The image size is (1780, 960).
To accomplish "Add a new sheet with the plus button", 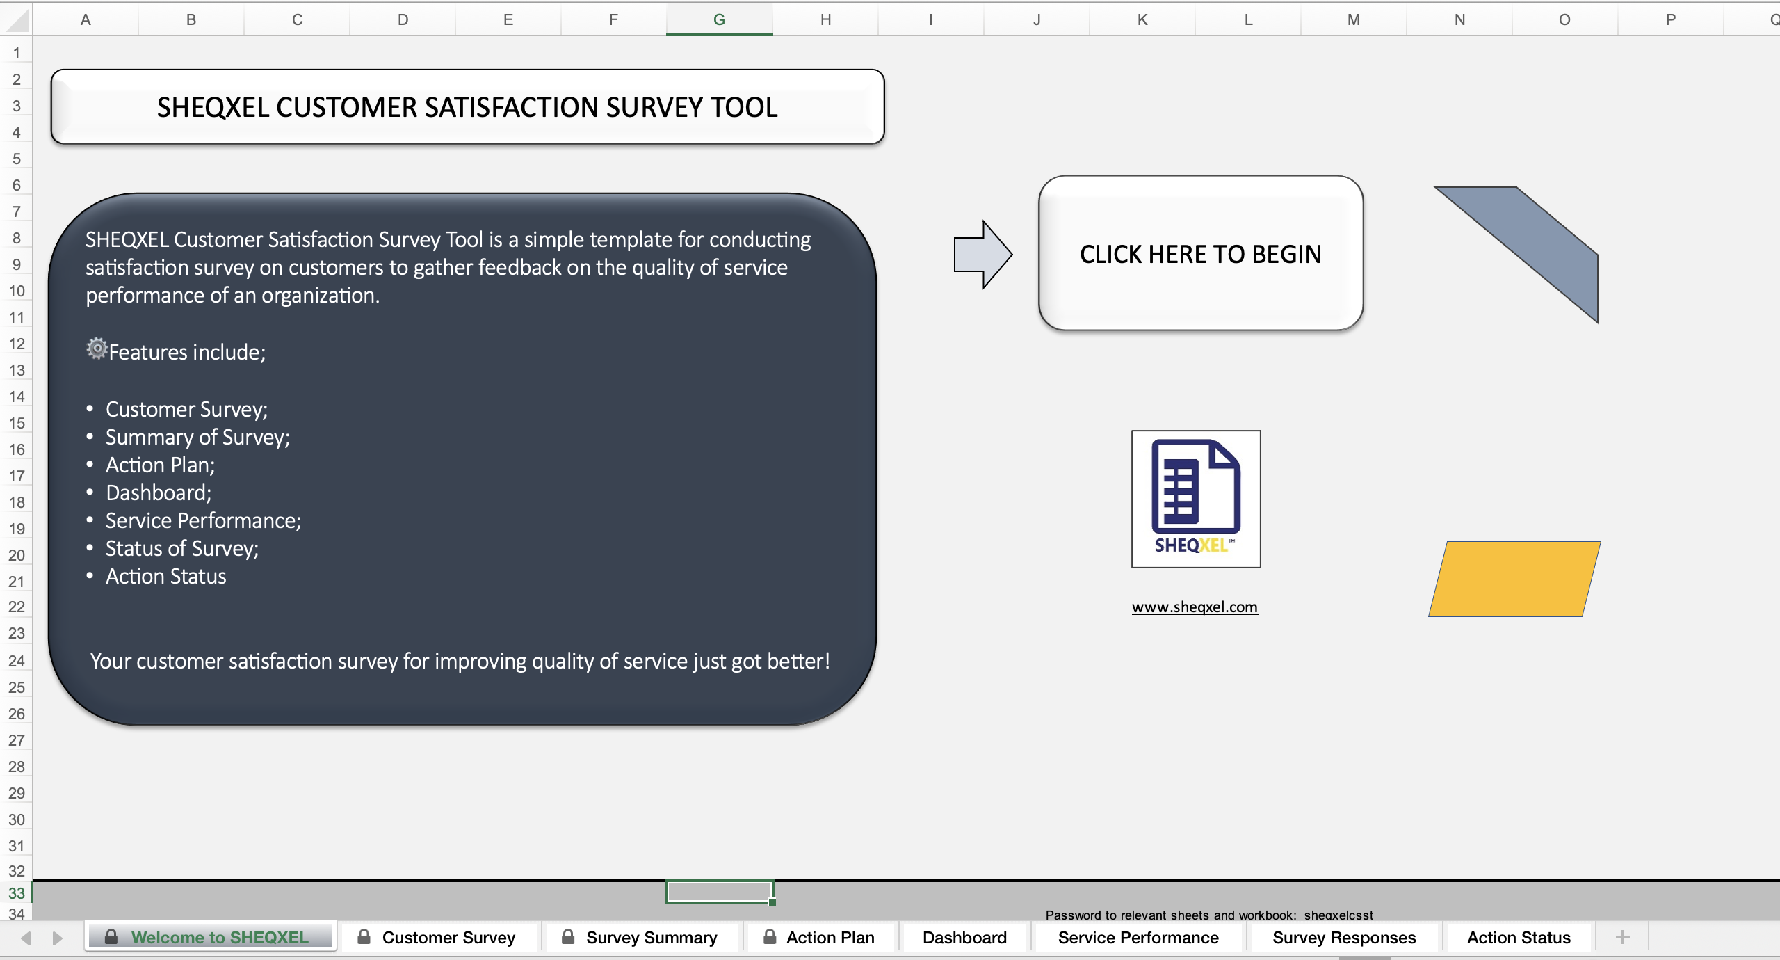I will pyautogui.click(x=1622, y=937).
